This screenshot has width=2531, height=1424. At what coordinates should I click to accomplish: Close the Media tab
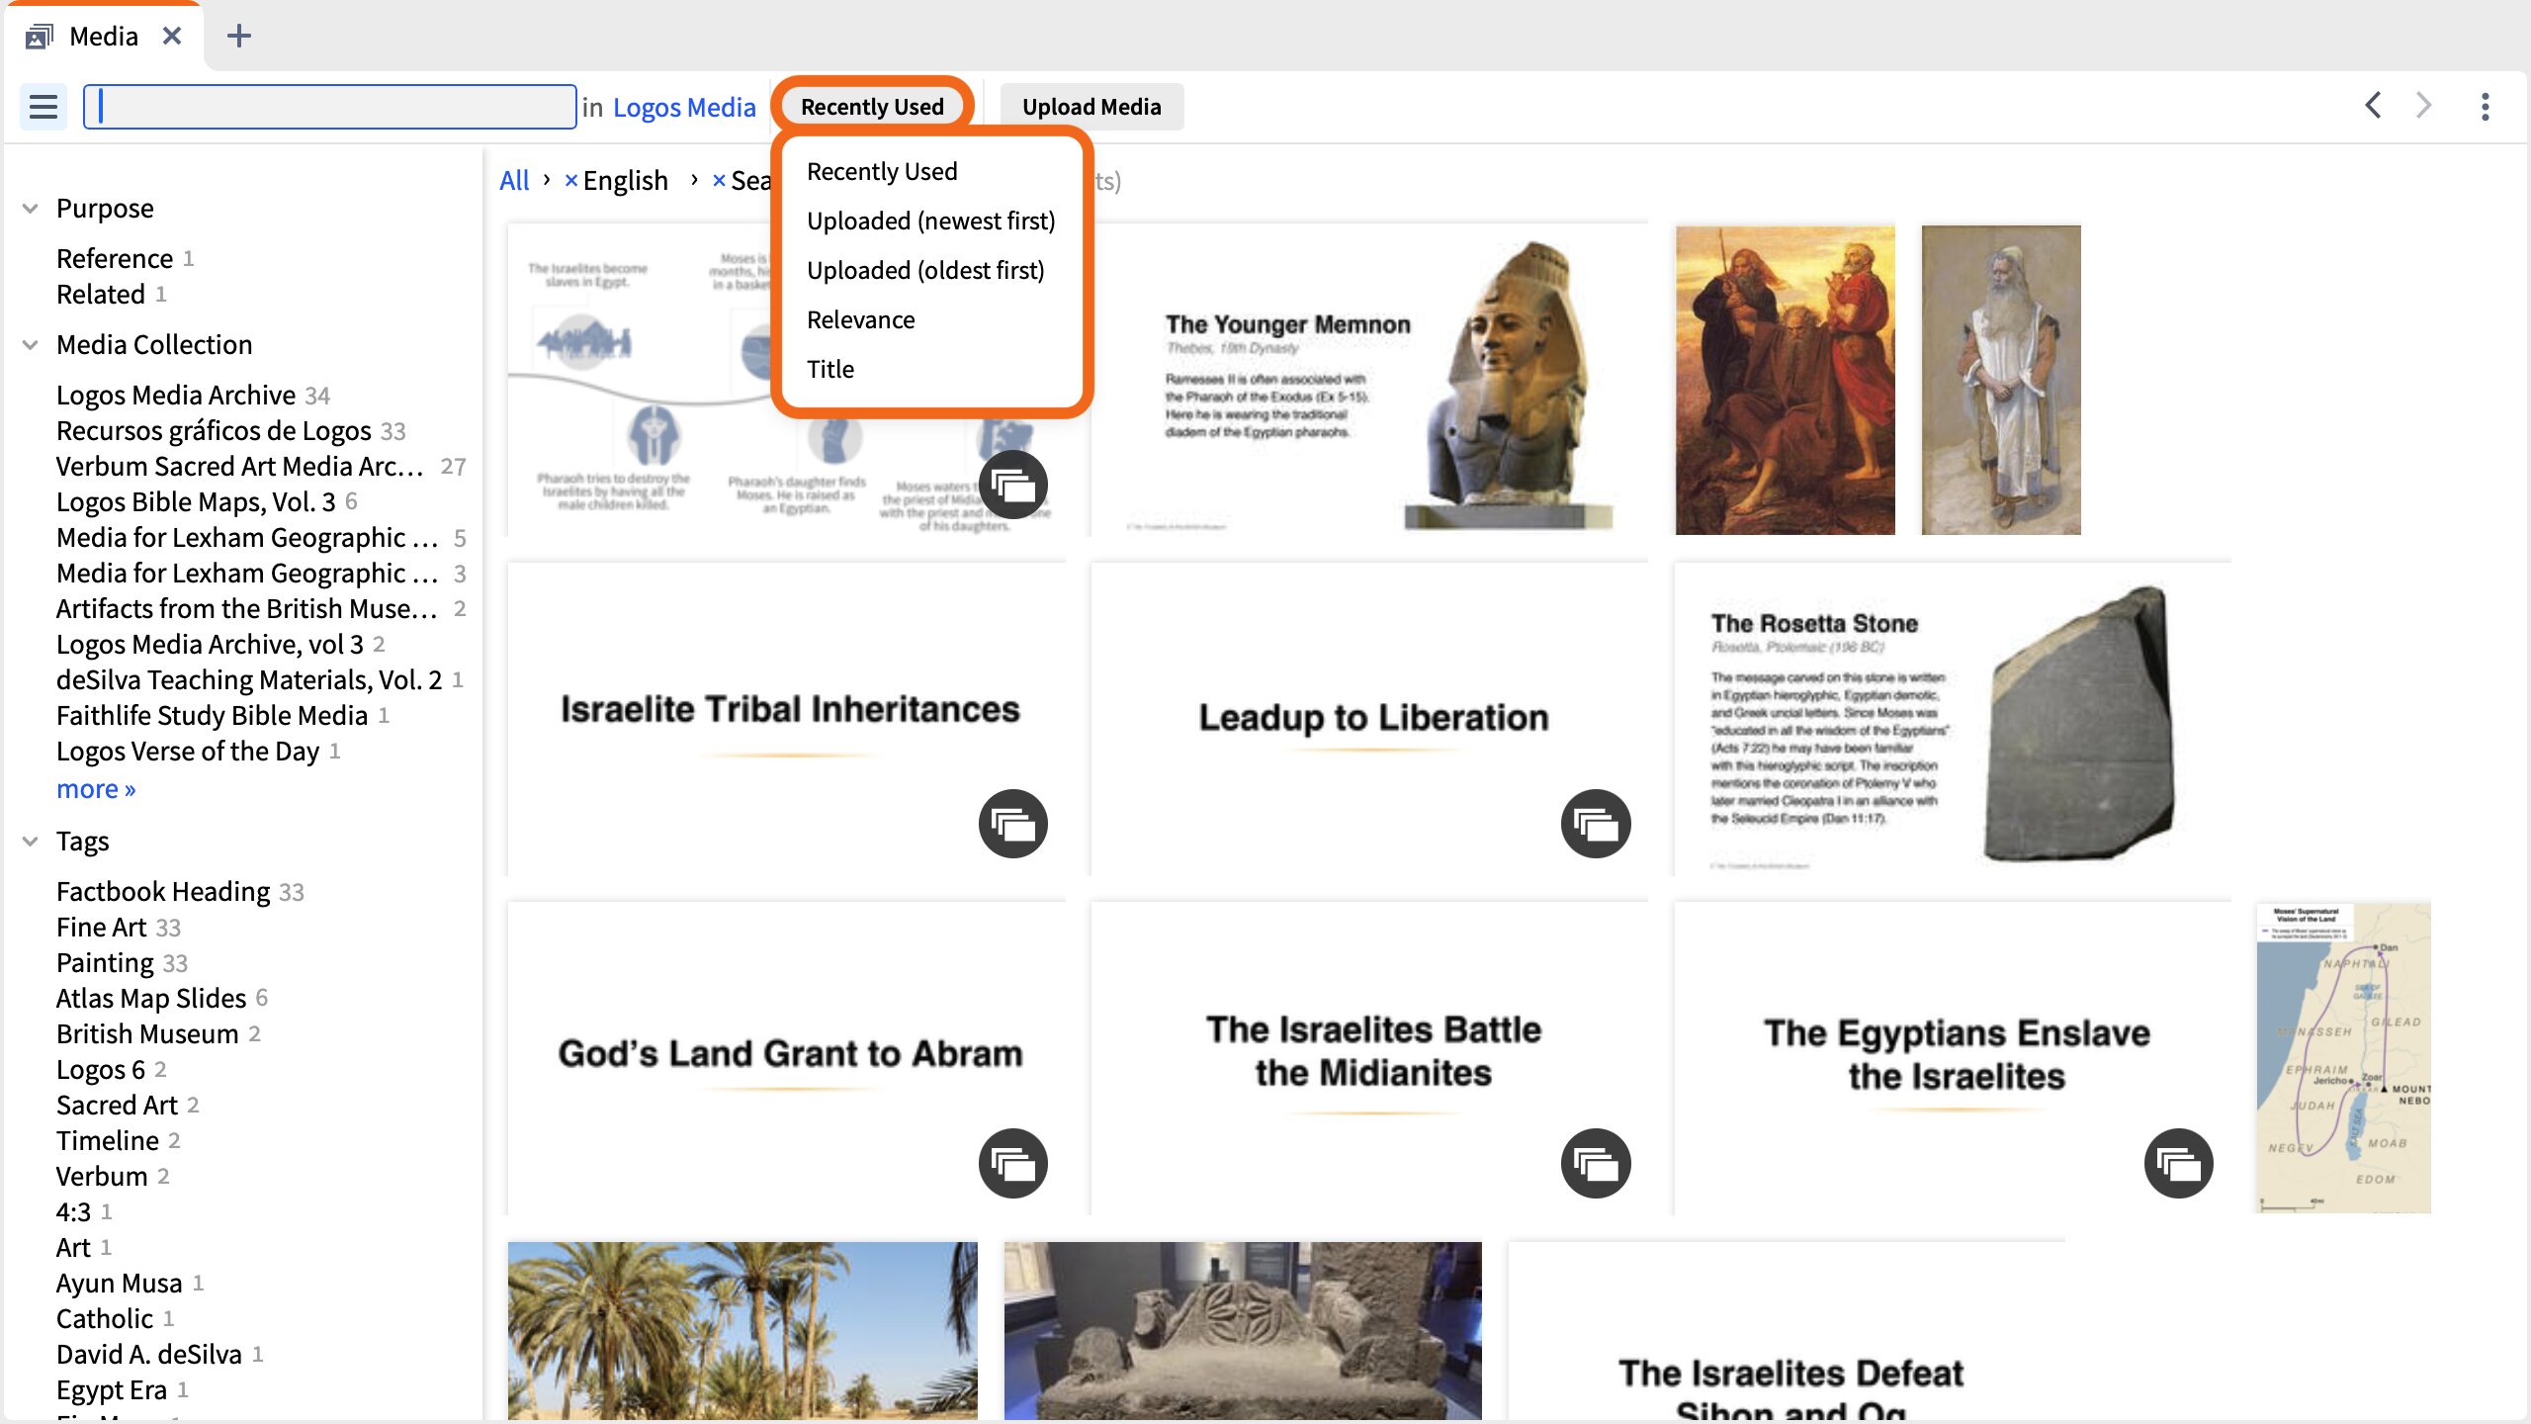172,37
